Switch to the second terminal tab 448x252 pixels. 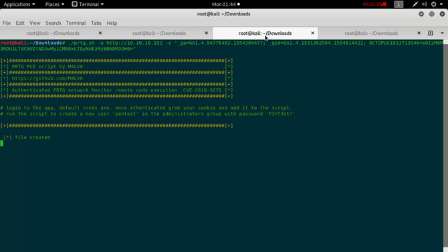click(x=159, y=33)
